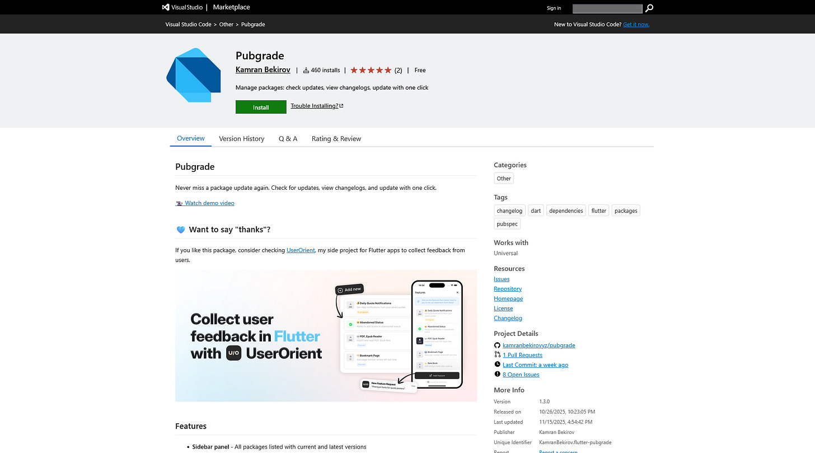
Task: Click the dependencies tag
Action: [566, 211]
